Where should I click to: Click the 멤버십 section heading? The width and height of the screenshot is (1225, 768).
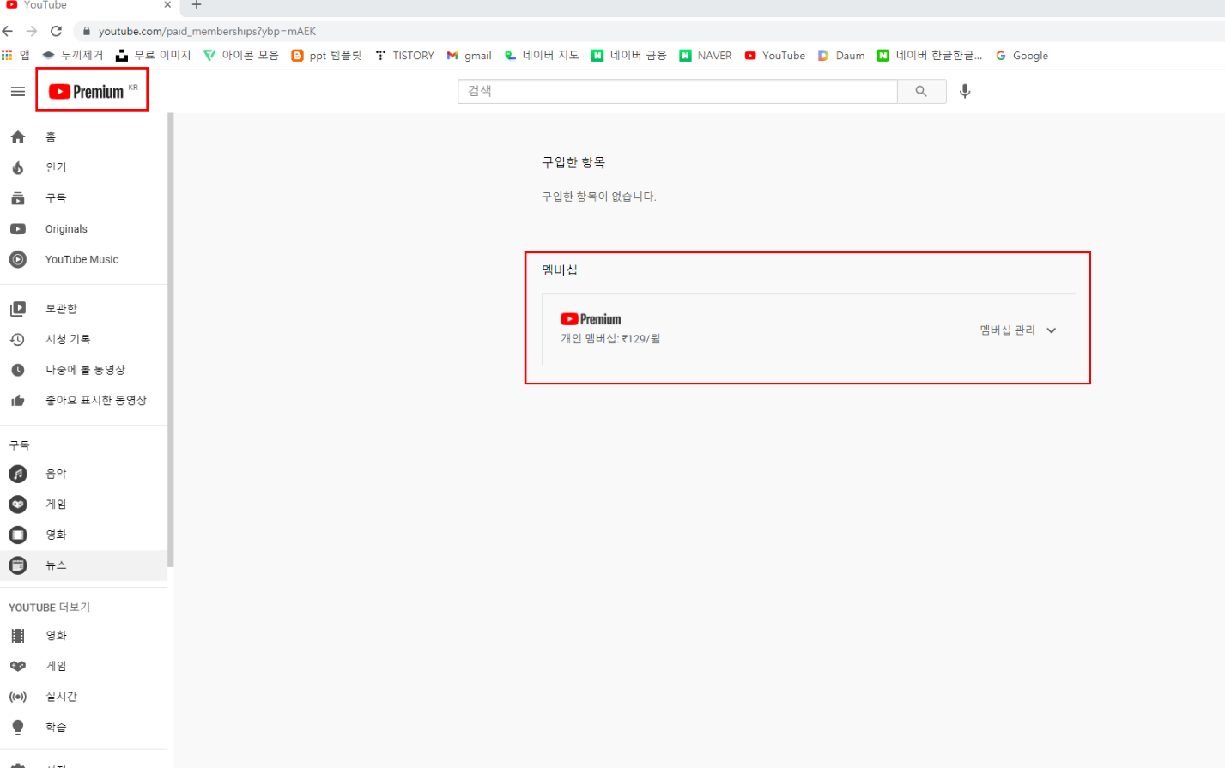tap(560, 270)
